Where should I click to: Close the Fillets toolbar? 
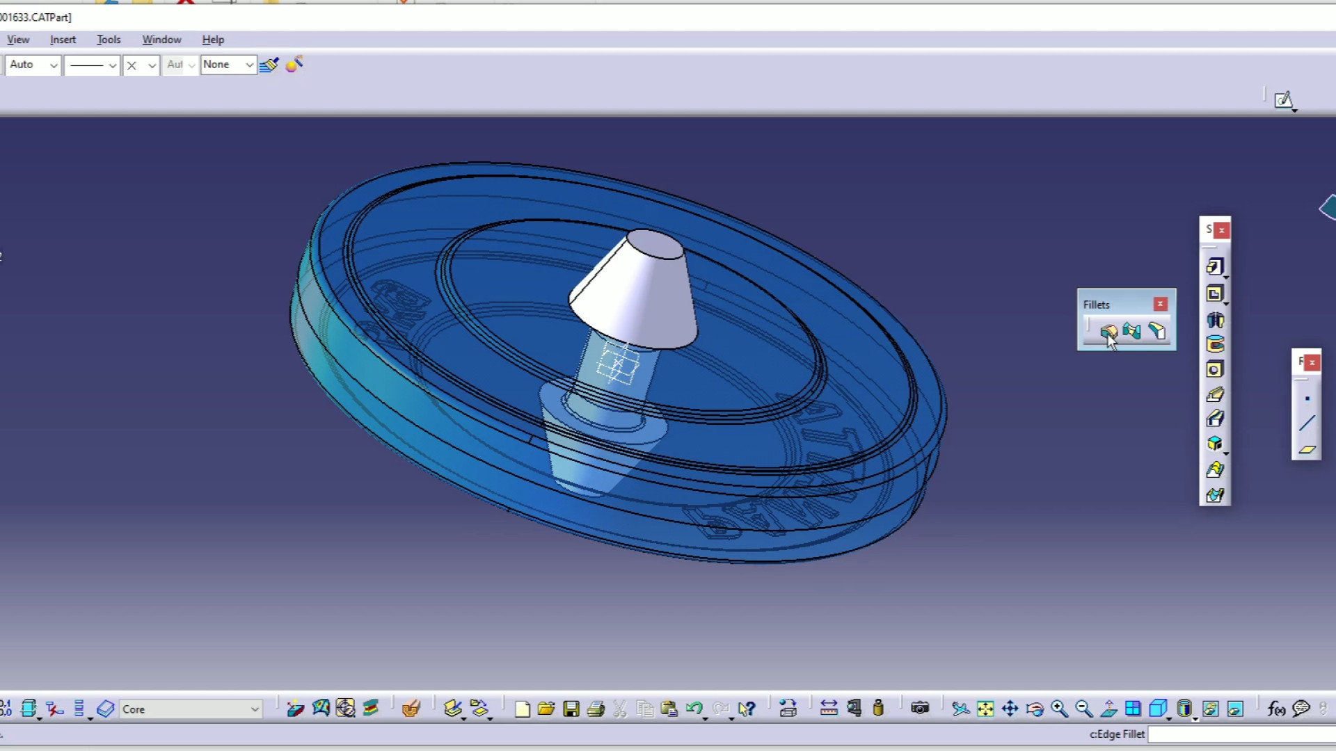coord(1160,304)
